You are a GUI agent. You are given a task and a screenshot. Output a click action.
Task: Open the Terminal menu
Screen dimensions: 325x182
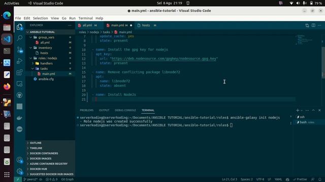click(x=85, y=18)
